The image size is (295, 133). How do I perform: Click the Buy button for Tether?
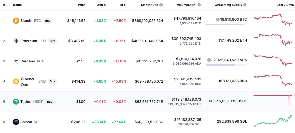click(x=50, y=102)
